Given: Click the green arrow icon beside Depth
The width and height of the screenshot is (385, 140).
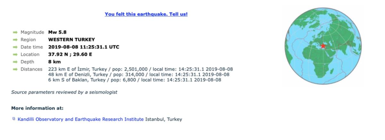Looking at the screenshot, I should (x=15, y=62).
